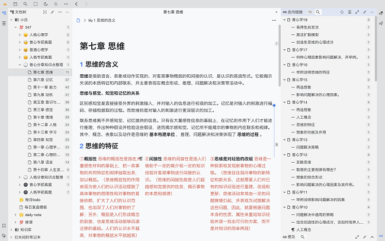Open the outline dock icon
This screenshot has height=241, width=385.
click(4, 23)
